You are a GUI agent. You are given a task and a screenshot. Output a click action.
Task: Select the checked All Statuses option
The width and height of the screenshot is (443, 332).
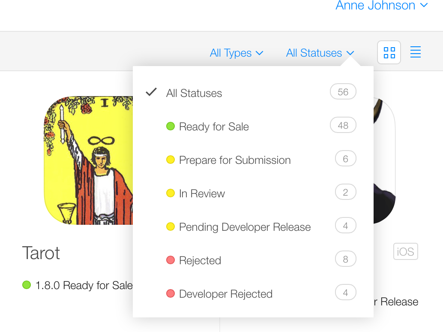(x=194, y=93)
